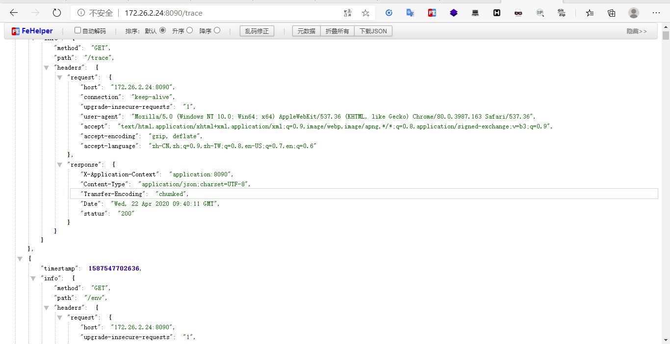The image size is (670, 344).
Task: Click the 折叠所有 button
Action: coord(337,31)
